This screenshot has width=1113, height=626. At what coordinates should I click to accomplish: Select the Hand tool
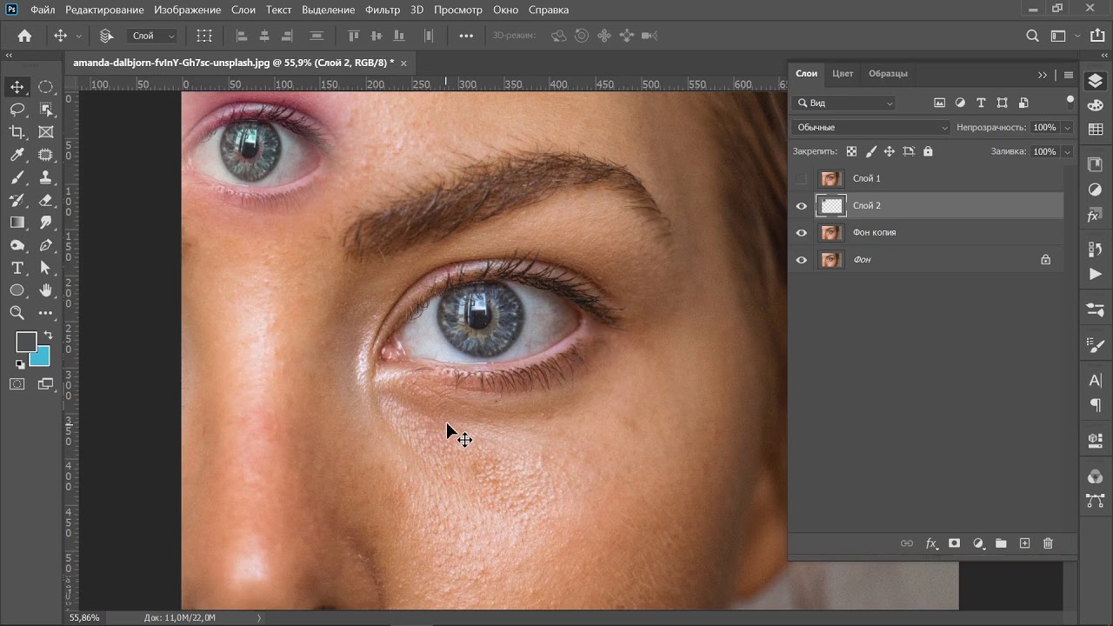coord(46,290)
